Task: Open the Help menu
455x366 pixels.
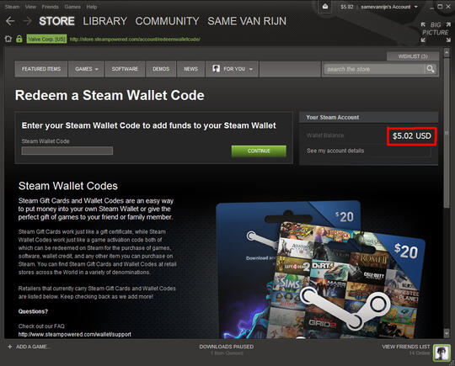Action: [91, 7]
